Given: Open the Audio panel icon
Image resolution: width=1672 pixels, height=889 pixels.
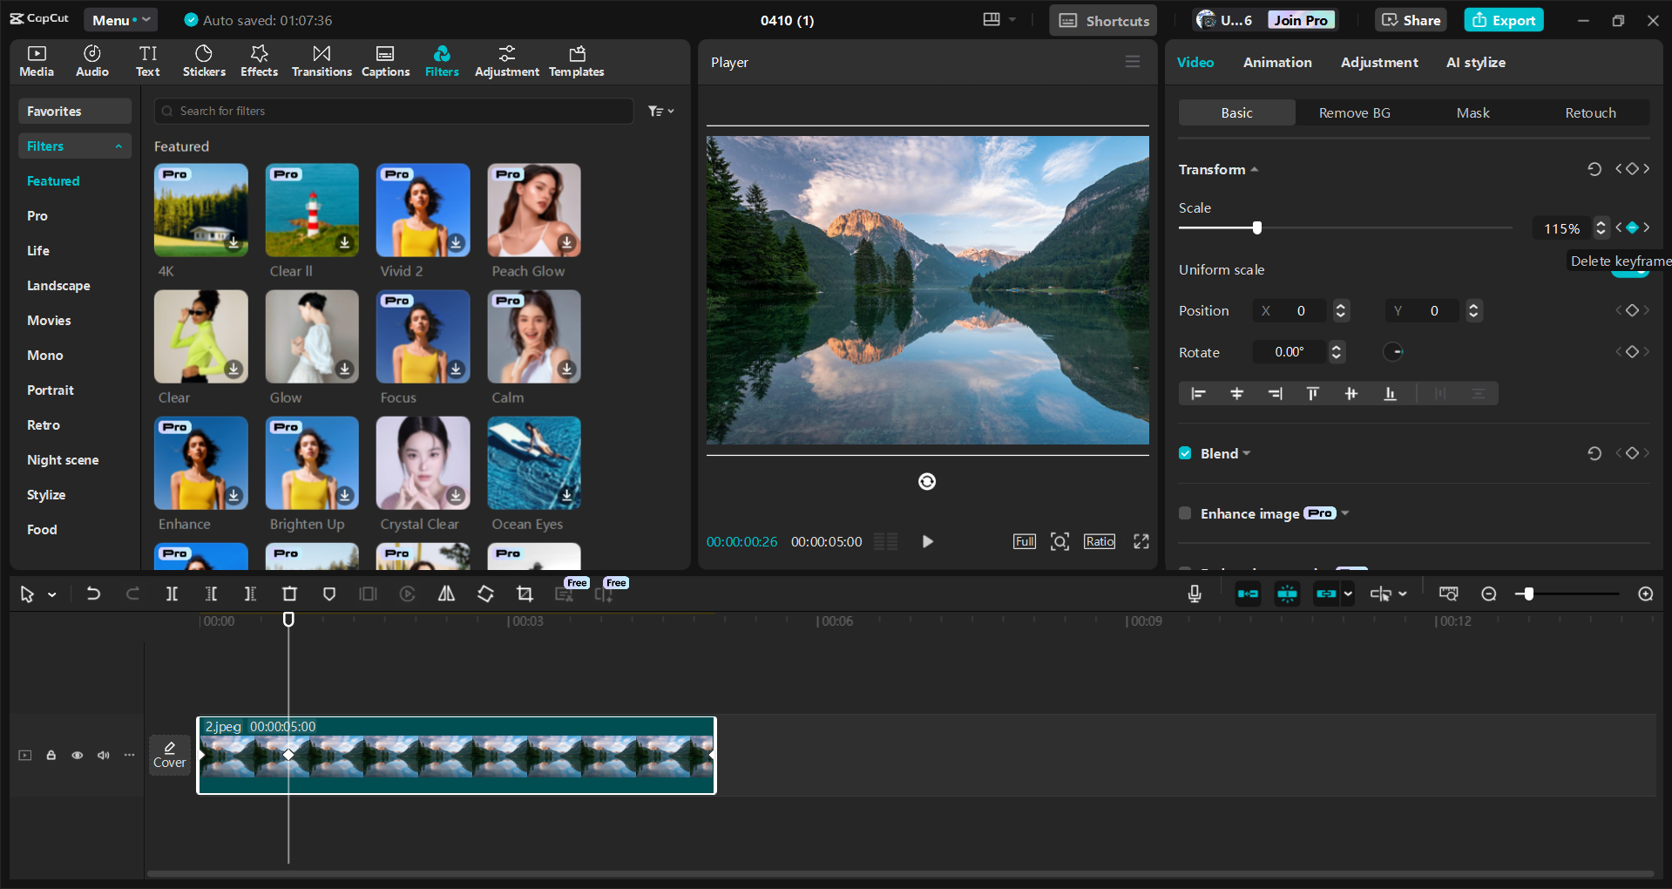Looking at the screenshot, I should pos(91,60).
